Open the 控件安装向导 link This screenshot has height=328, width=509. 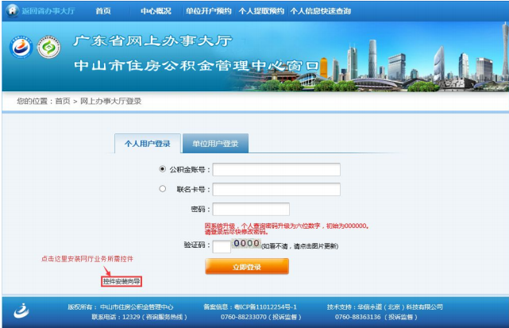point(121,281)
